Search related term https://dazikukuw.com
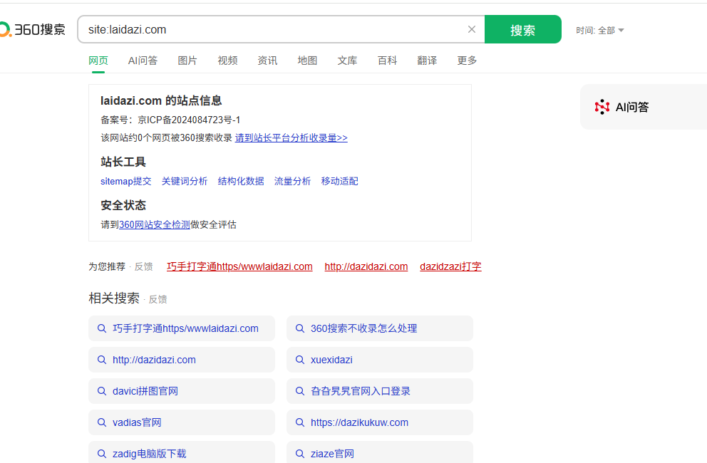Viewport: 707px width, 463px height. click(x=380, y=422)
